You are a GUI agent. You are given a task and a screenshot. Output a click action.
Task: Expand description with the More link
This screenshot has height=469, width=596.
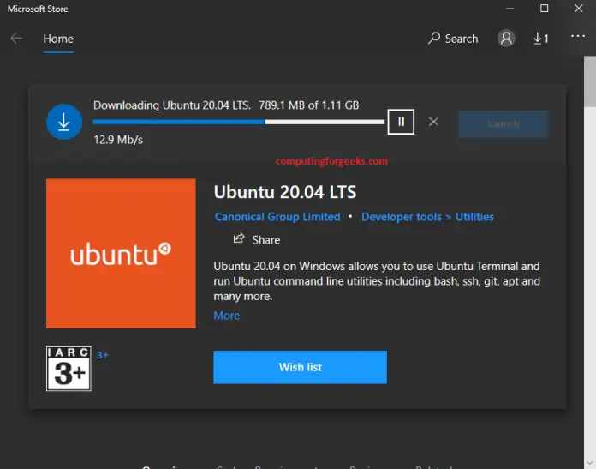pos(227,316)
